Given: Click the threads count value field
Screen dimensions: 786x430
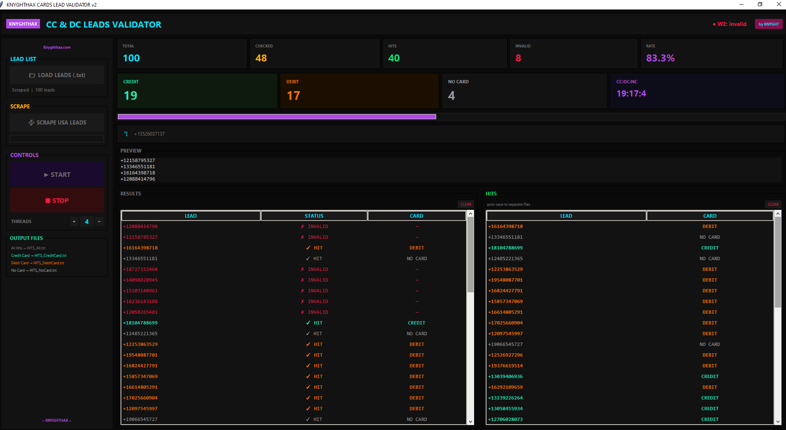Looking at the screenshot, I should [x=87, y=222].
